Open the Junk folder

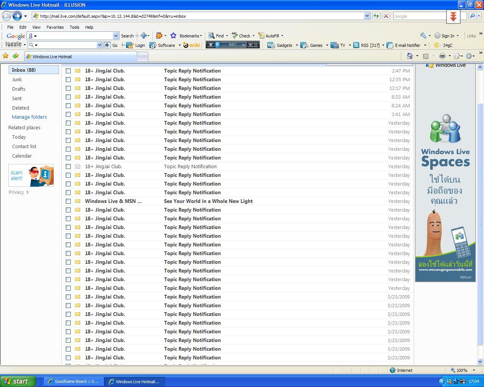[x=17, y=79]
